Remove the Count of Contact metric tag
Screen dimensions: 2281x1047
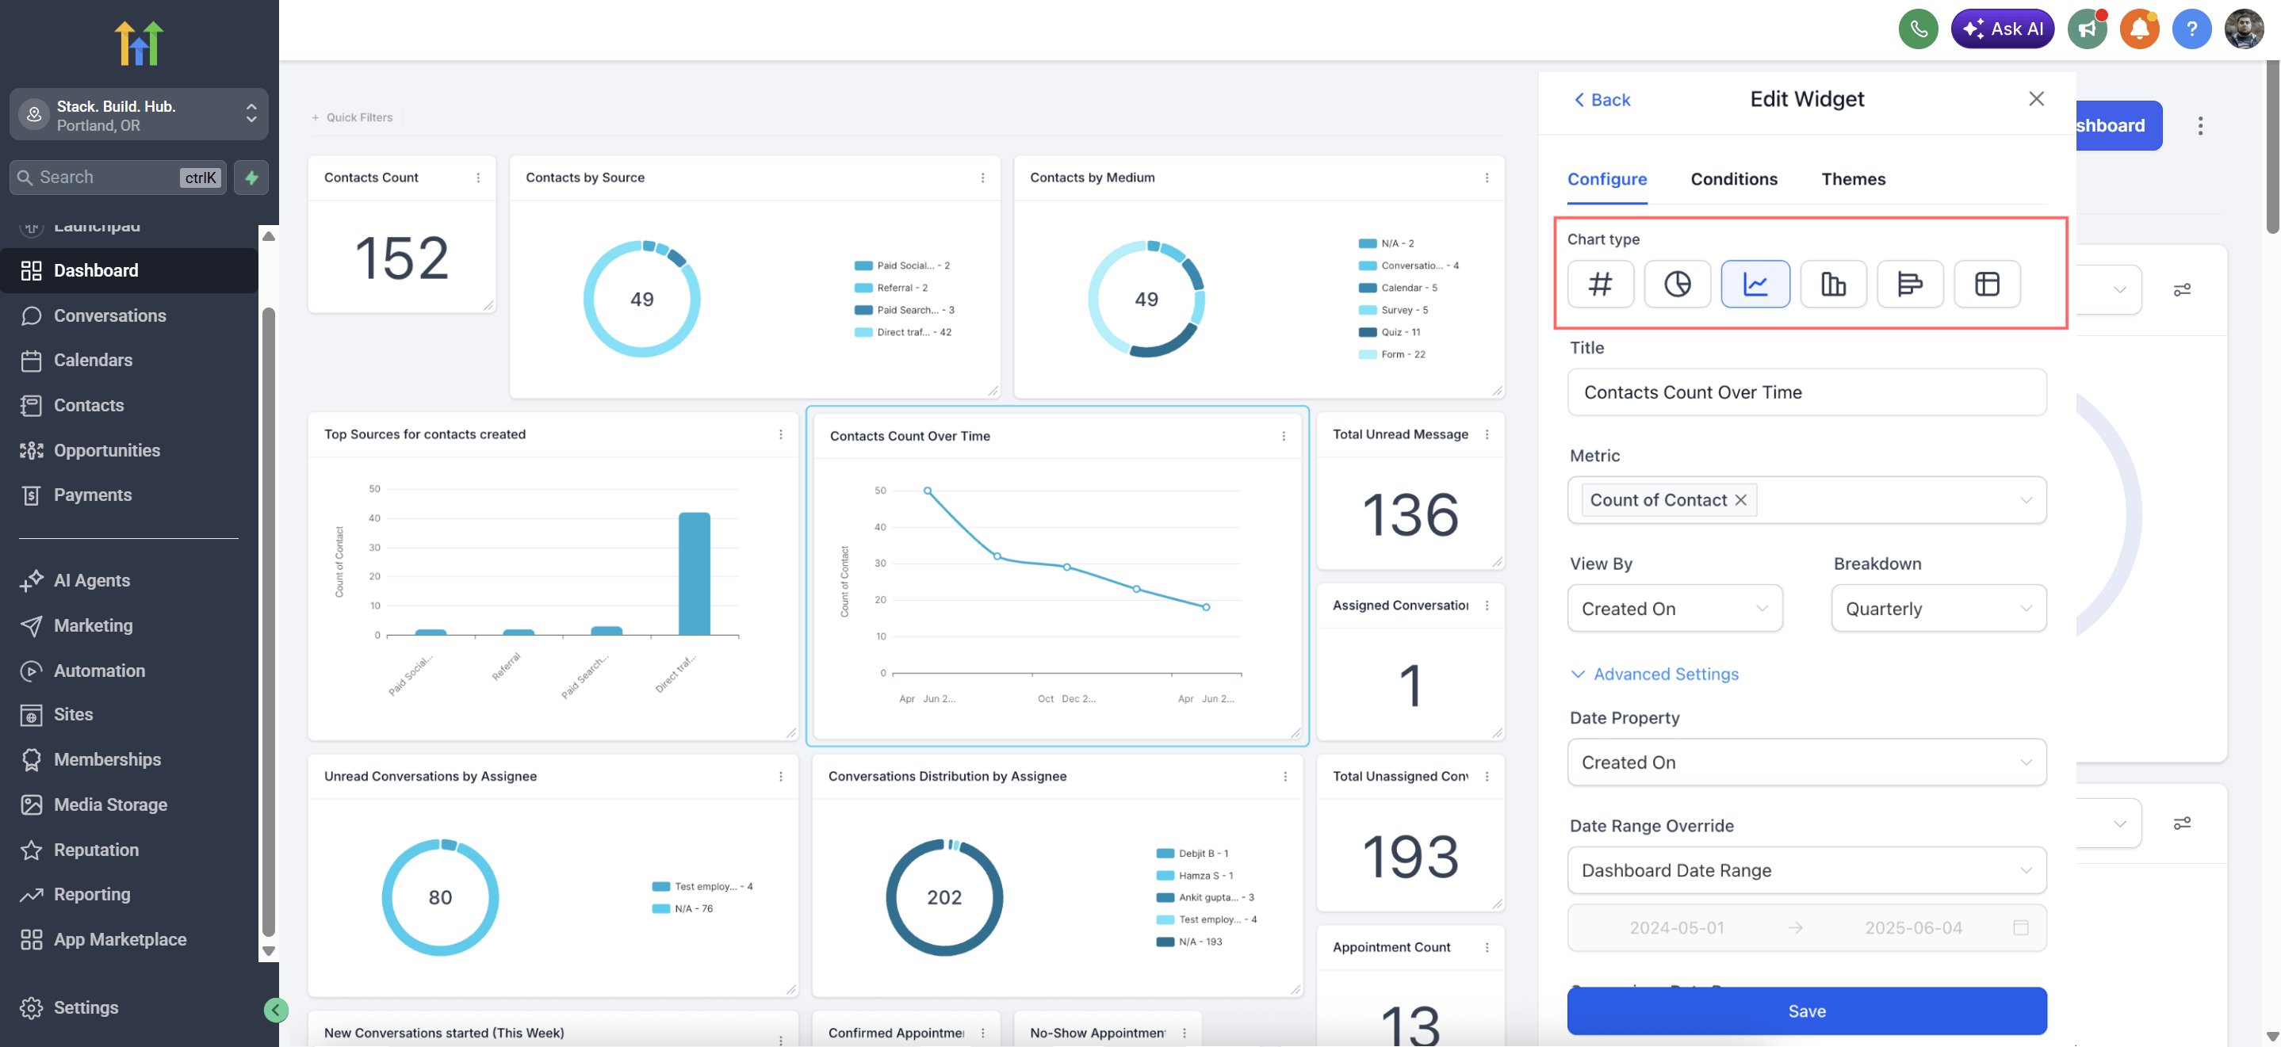click(x=1741, y=500)
